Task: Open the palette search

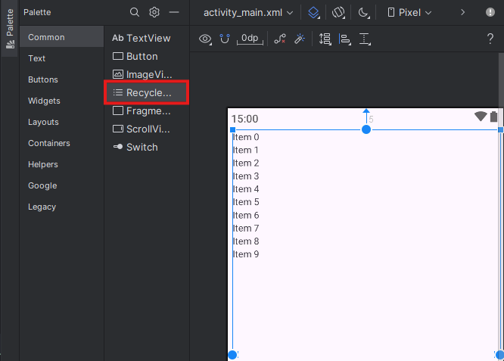Action: tap(135, 12)
